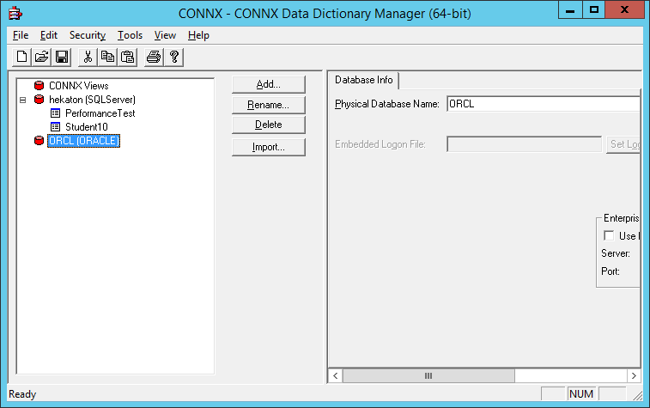Click the horizontal scrollbar thumb
This screenshot has width=650, height=408.
(x=428, y=376)
